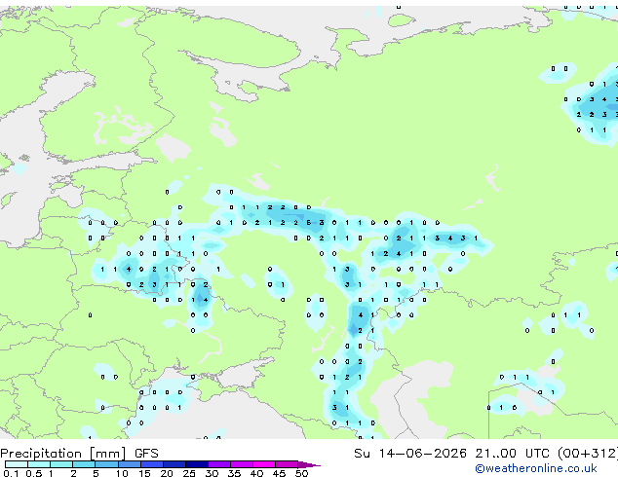
Task: Click the '(00+312)' forecast offset text
Action: (588, 454)
